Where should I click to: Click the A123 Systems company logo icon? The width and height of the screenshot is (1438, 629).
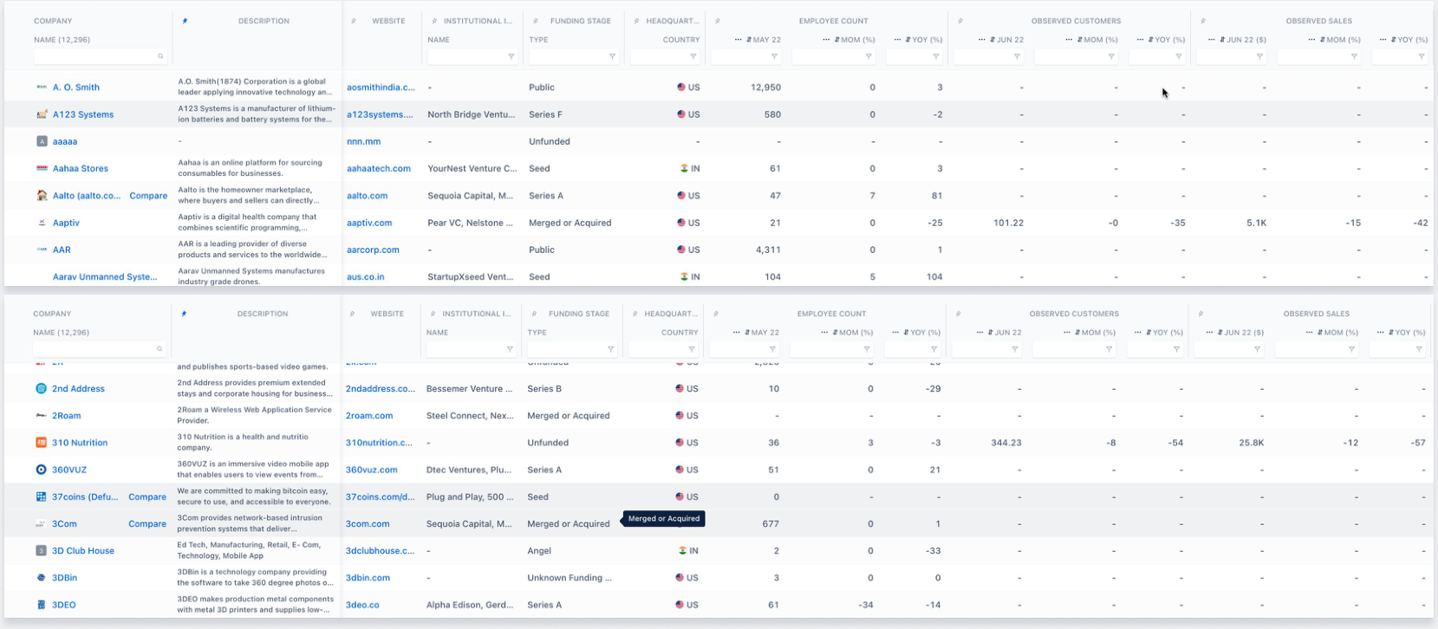42,114
